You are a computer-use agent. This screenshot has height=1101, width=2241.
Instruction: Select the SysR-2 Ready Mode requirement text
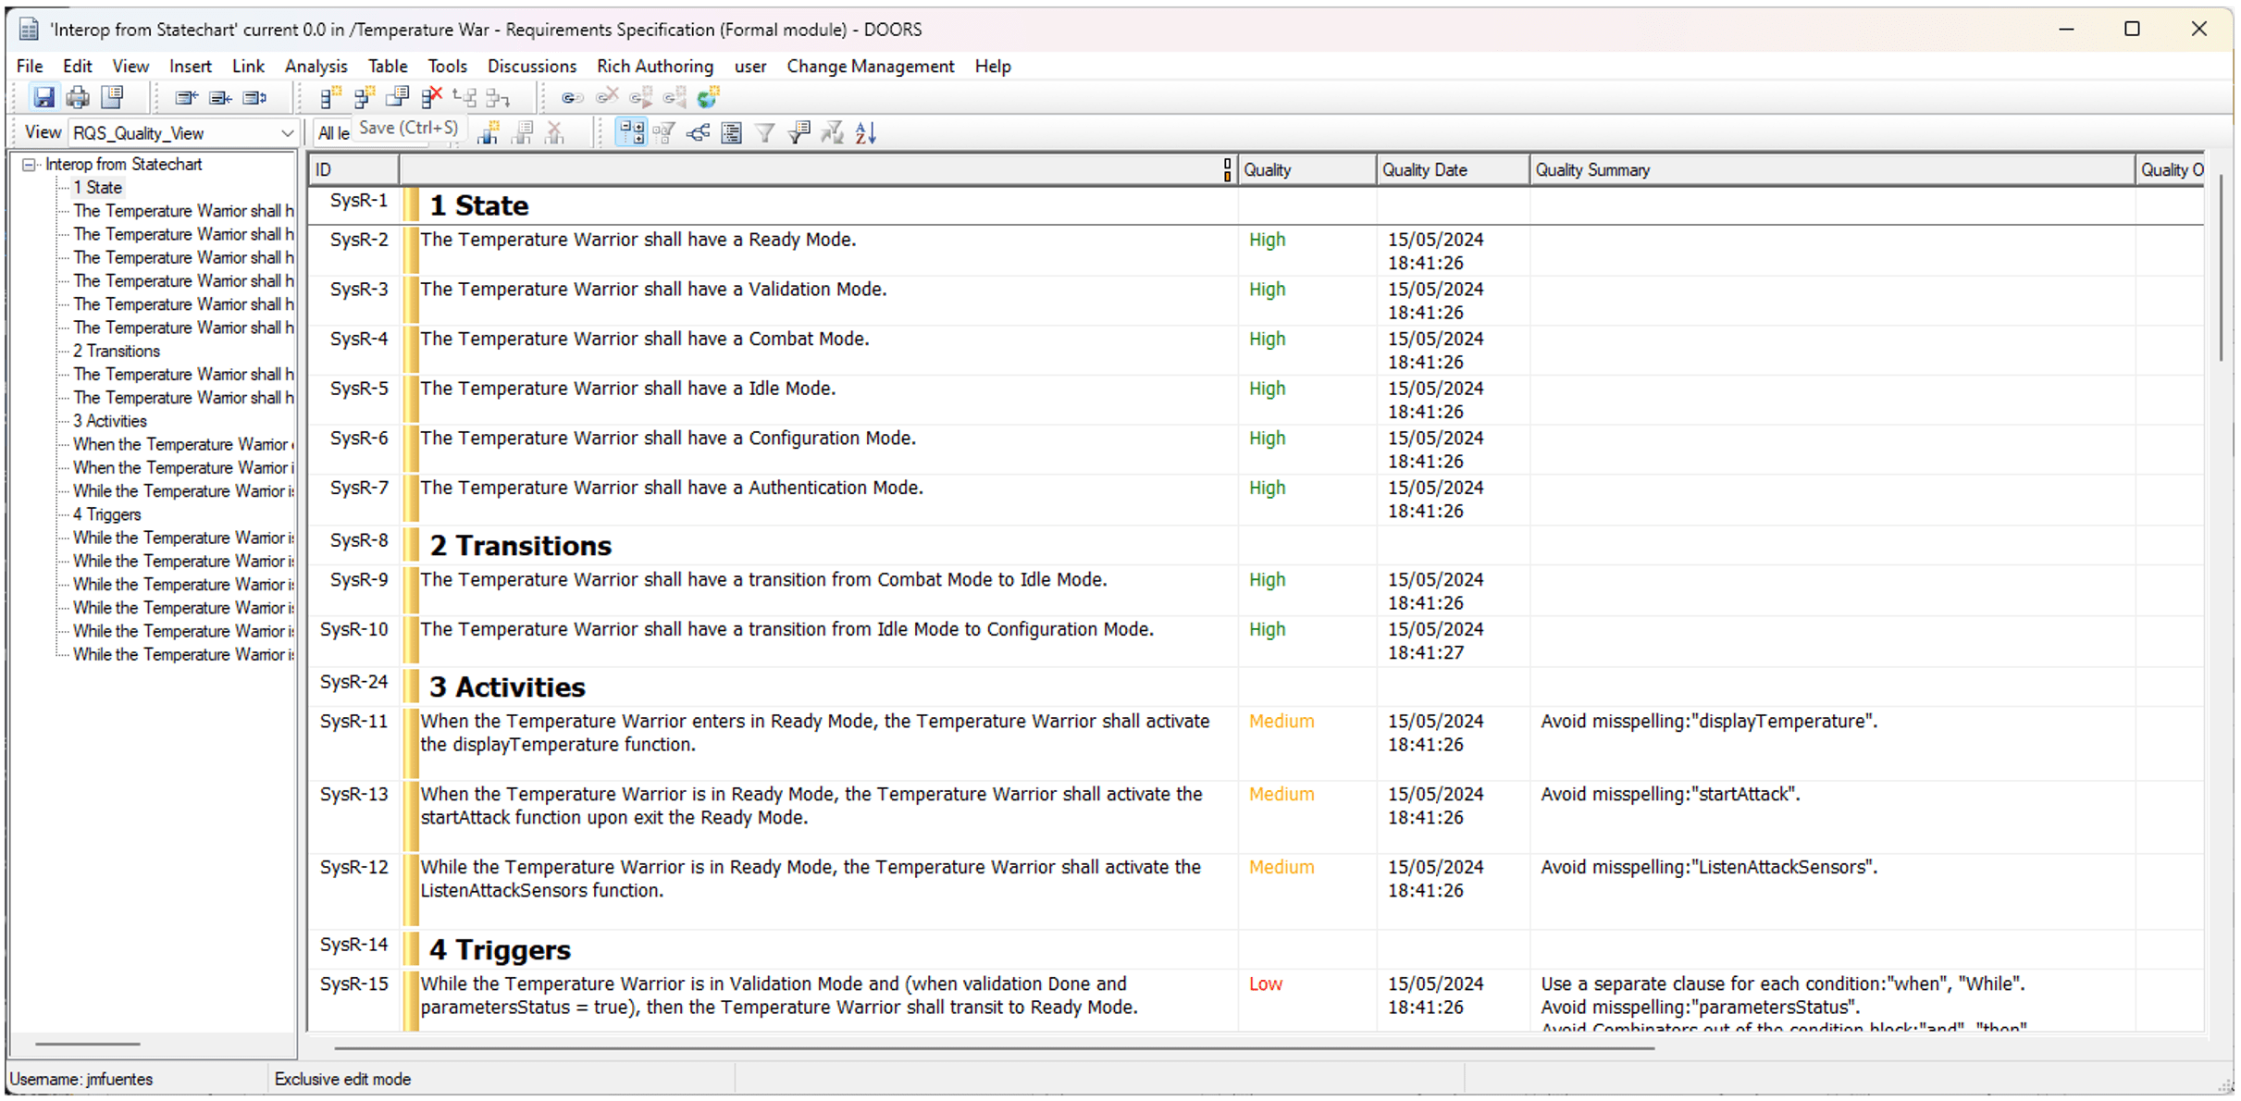tap(638, 240)
